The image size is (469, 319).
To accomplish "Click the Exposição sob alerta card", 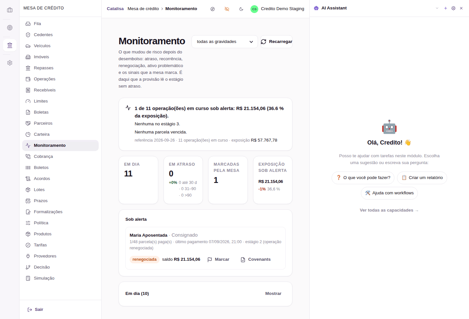I will point(273,180).
